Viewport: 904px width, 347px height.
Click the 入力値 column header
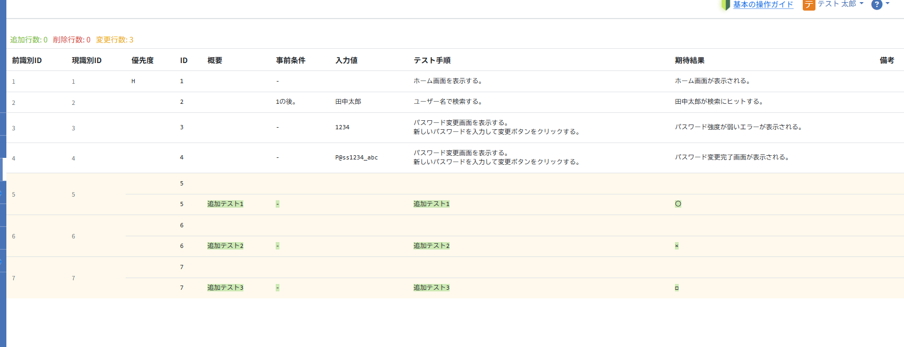[347, 60]
